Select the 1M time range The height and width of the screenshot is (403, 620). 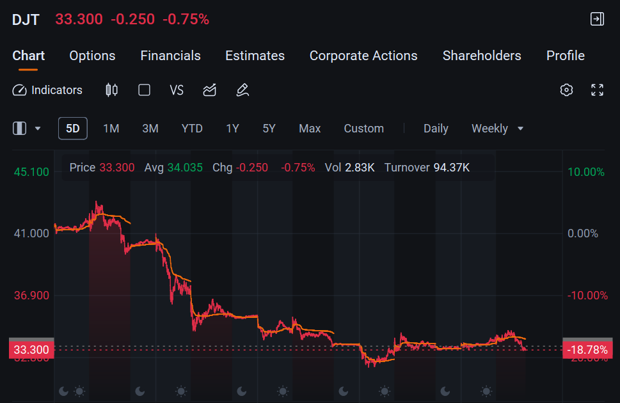(x=111, y=129)
